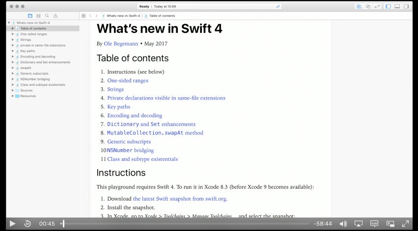Expand the Table of contents page
This screenshot has width=418, height=231.
(x=13, y=28)
